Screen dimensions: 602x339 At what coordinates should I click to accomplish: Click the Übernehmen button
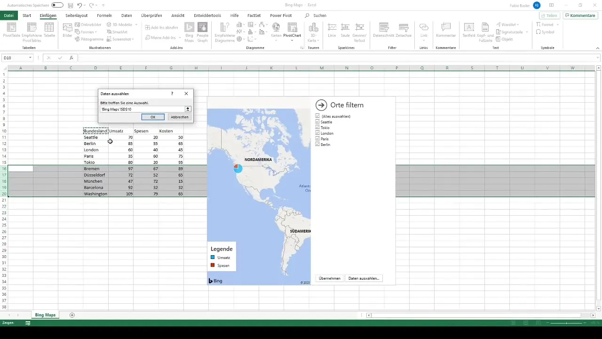[330, 278]
